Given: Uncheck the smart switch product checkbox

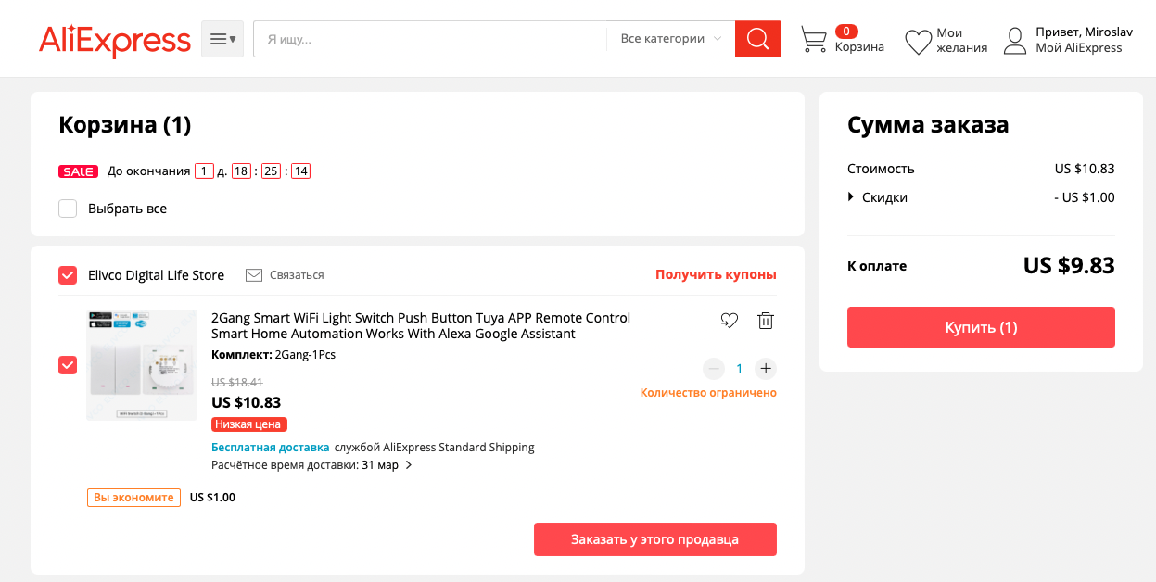Looking at the screenshot, I should pos(68,365).
